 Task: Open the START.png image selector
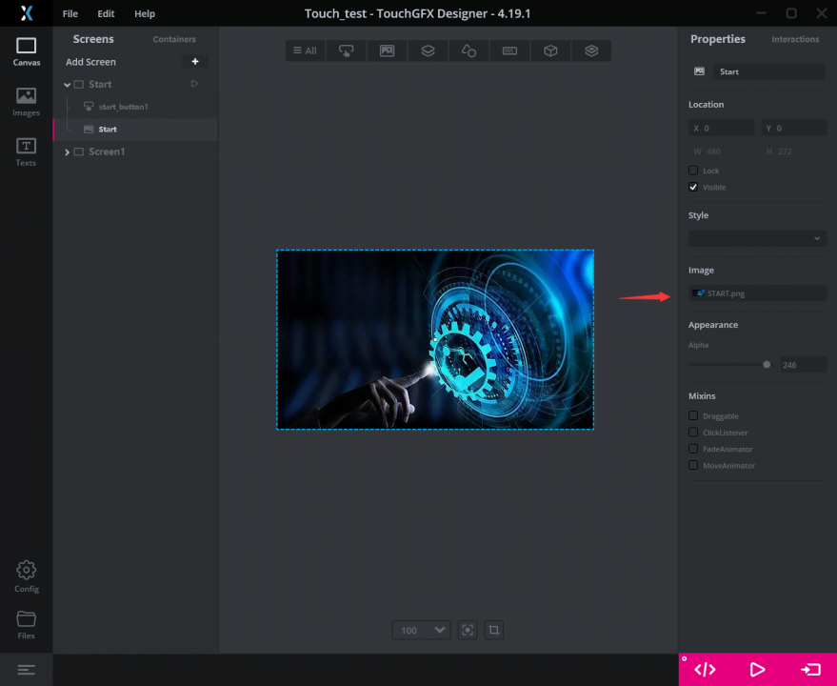[x=757, y=293]
